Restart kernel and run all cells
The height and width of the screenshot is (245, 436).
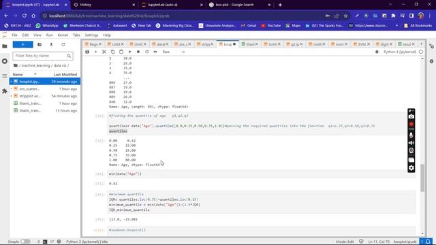pos(155,52)
